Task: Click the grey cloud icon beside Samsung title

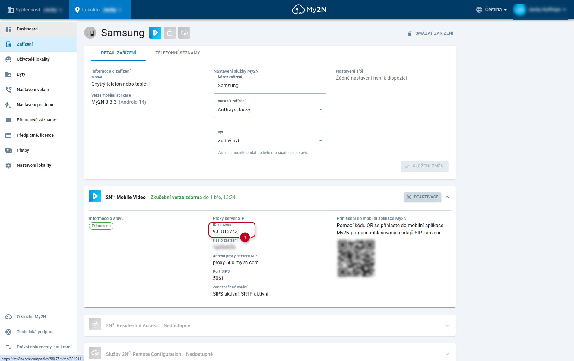Action: coord(184,33)
